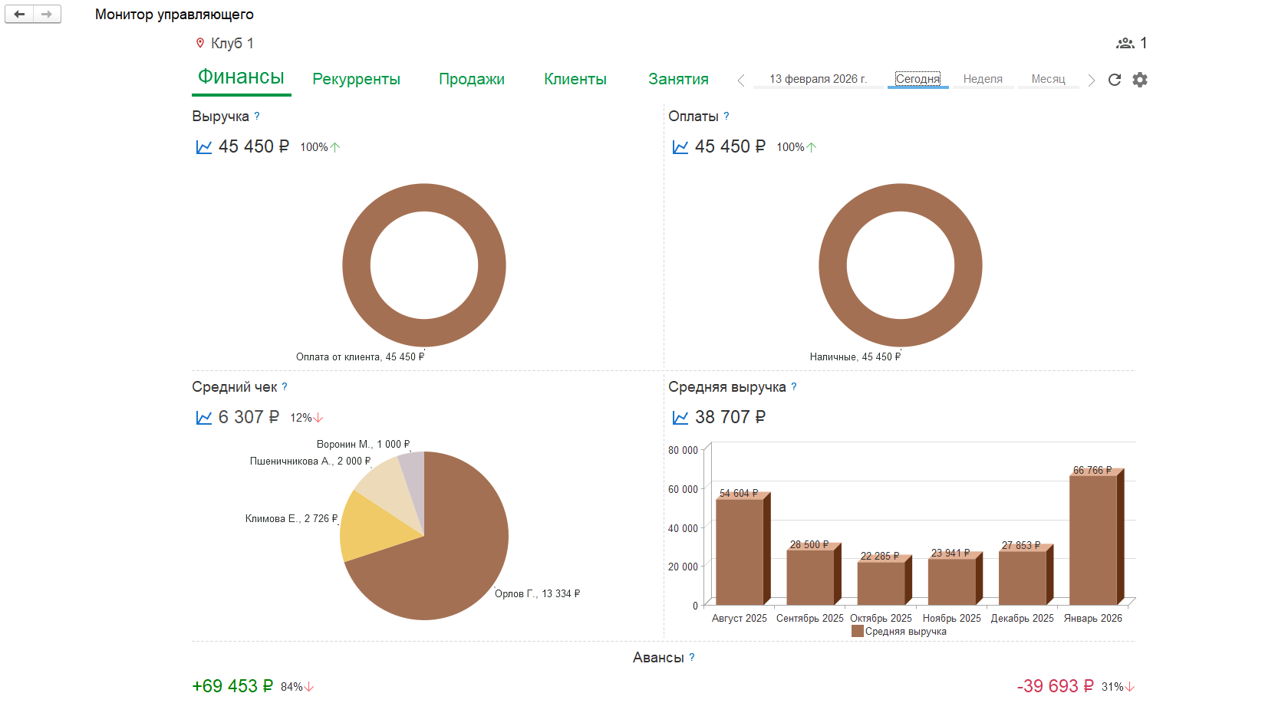Image resolution: width=1275 pixels, height=703 pixels.
Task: Open the Авансы help question mark
Action: coord(692,658)
